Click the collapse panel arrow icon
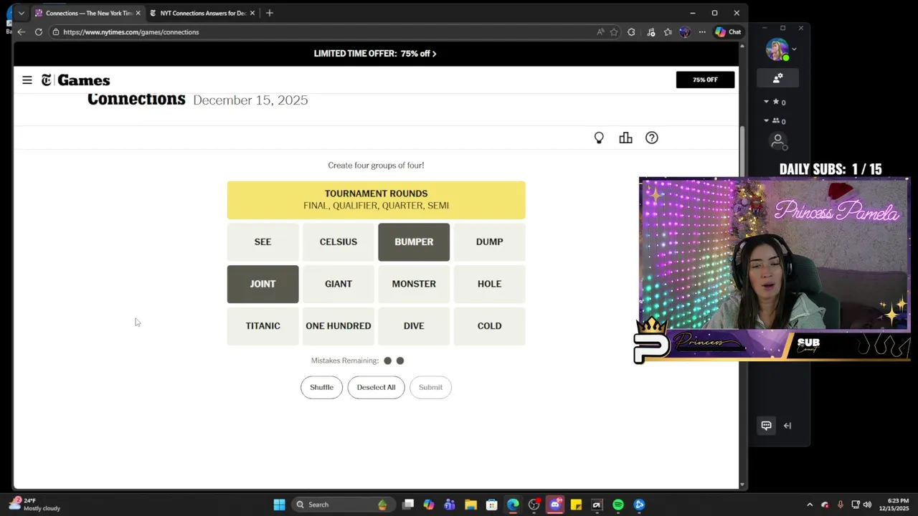Viewport: 918px width, 516px height. [787, 426]
